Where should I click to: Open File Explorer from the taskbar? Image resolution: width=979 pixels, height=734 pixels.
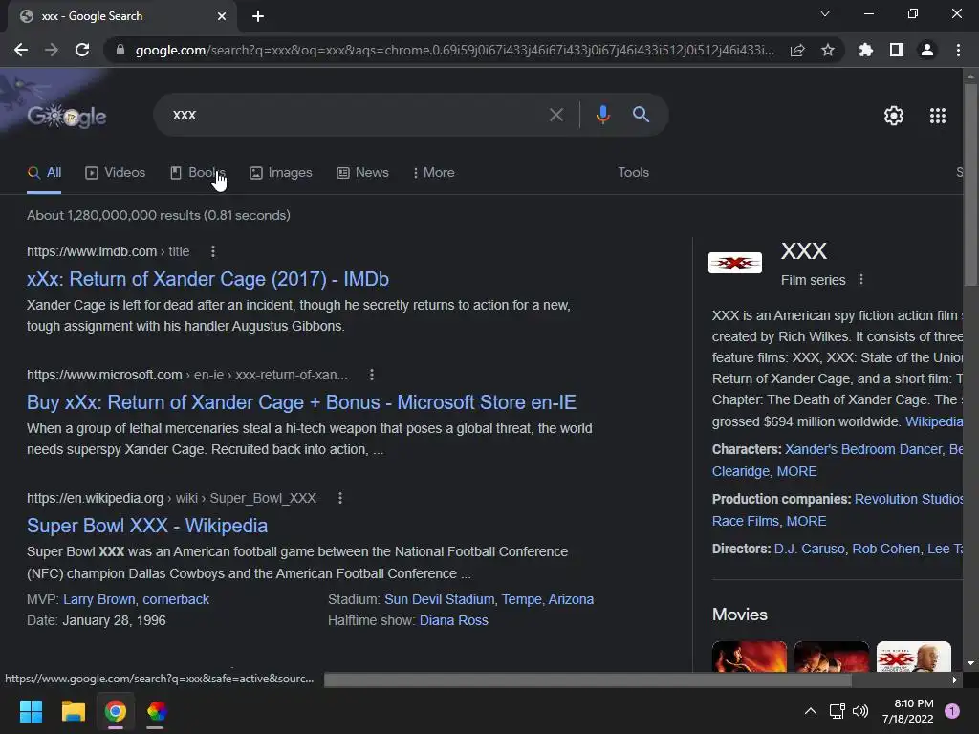[73, 711]
